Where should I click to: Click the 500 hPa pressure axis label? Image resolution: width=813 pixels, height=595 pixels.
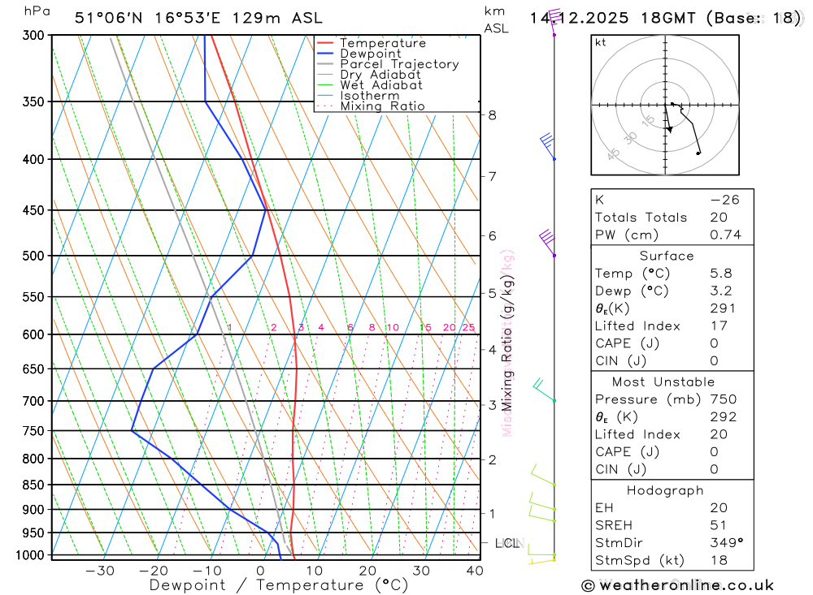[x=33, y=256]
